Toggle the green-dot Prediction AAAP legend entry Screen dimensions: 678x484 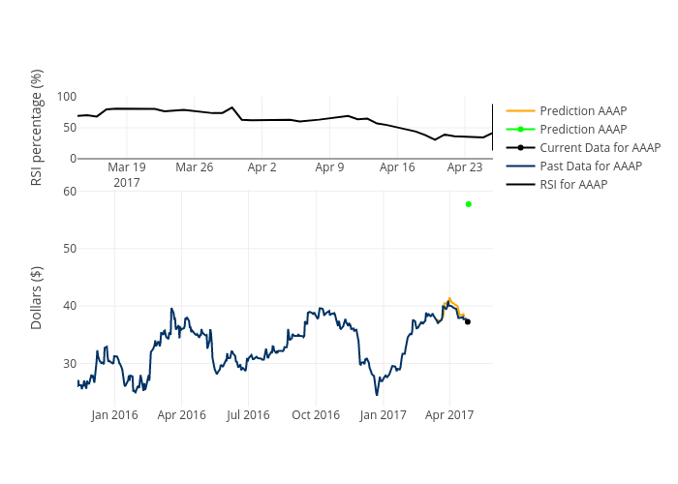(582, 129)
